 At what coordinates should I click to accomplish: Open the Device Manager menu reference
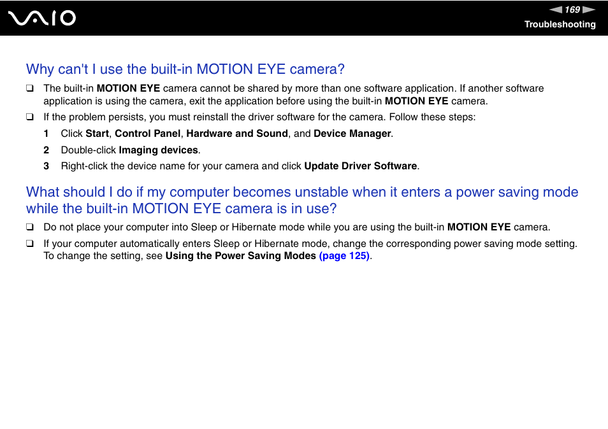tap(352, 134)
